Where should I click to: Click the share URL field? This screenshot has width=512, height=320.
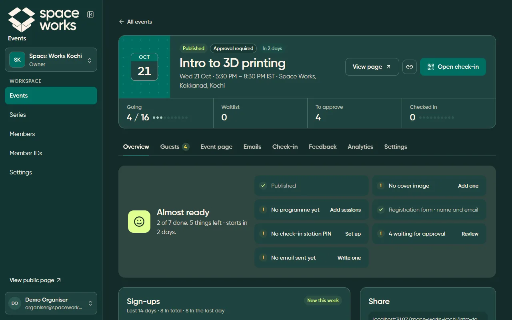pyautogui.click(x=428, y=317)
